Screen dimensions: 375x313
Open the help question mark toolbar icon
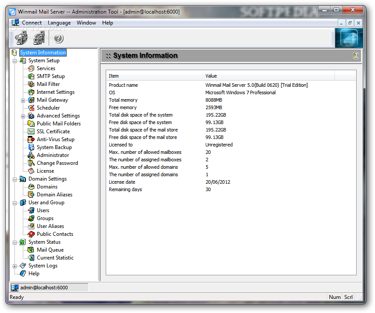coord(58,38)
